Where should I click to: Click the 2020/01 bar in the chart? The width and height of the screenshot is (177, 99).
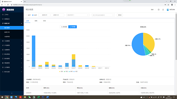pyautogui.click(x=33, y=51)
